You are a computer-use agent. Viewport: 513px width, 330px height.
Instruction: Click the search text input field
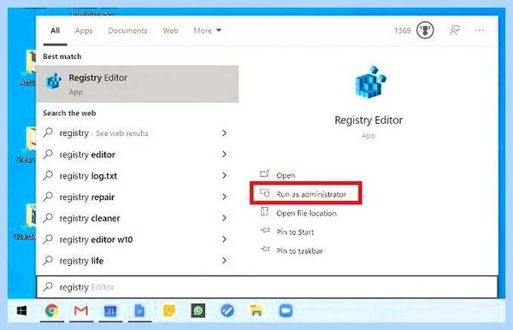pos(267,287)
